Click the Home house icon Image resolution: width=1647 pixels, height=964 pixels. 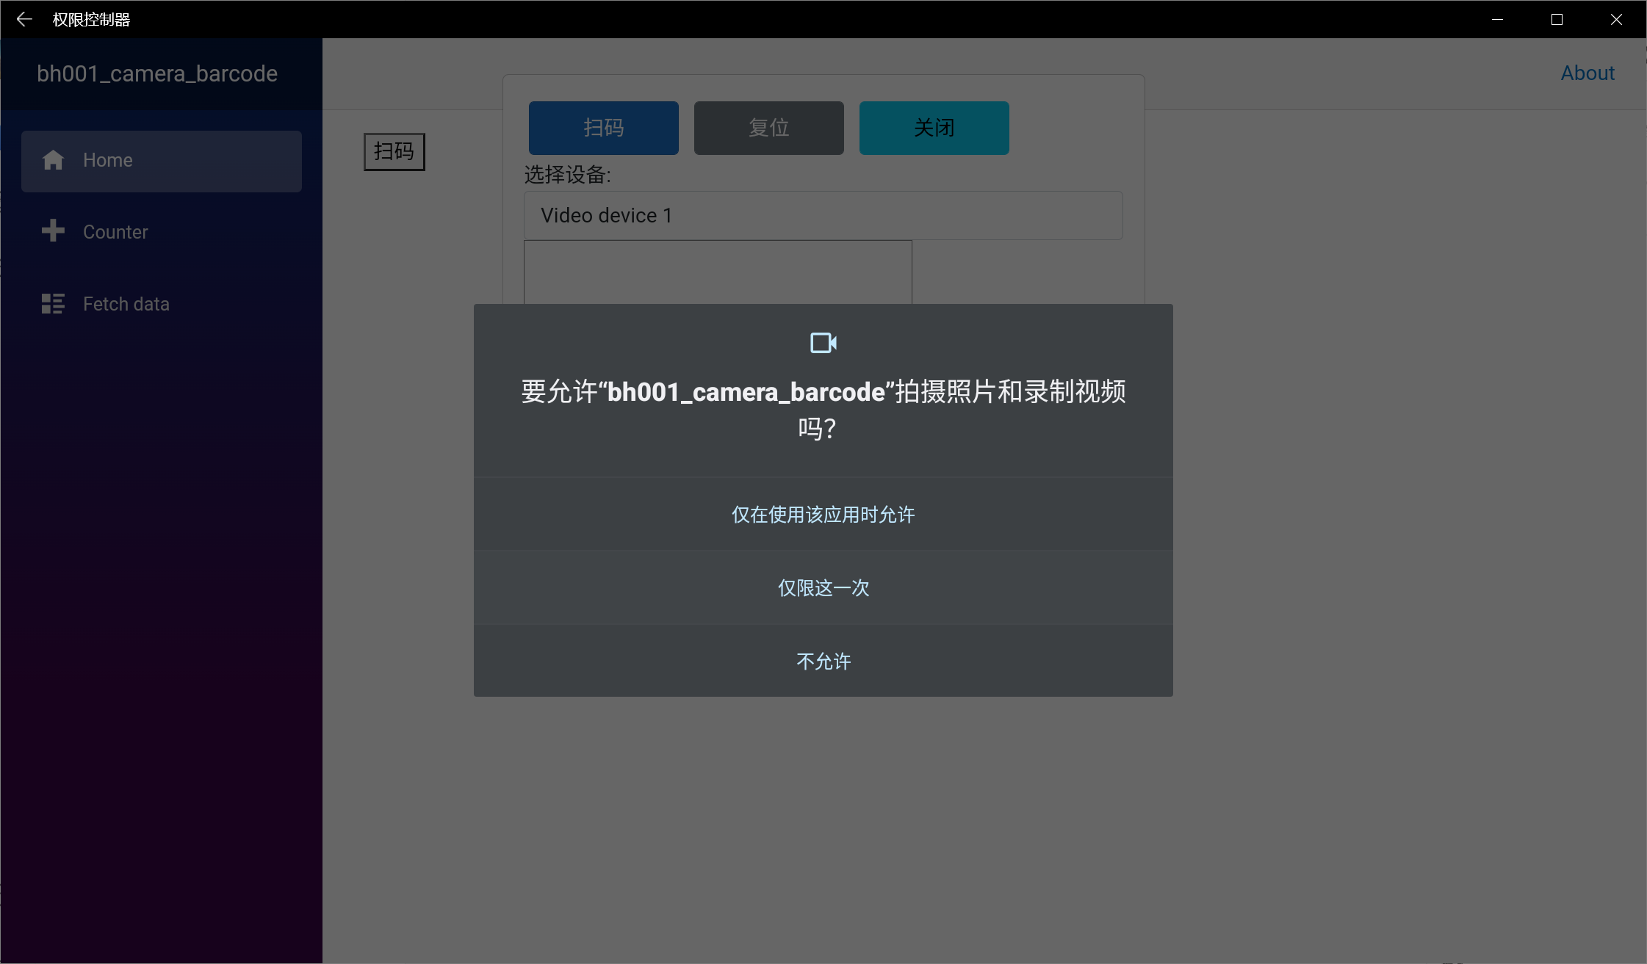pos(53,160)
